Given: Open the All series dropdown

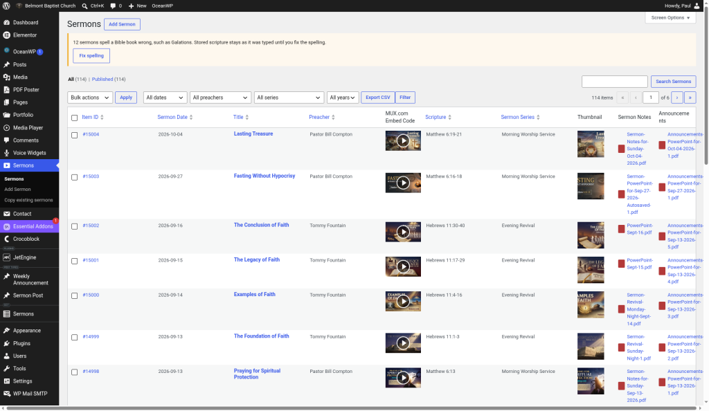Looking at the screenshot, I should point(289,98).
